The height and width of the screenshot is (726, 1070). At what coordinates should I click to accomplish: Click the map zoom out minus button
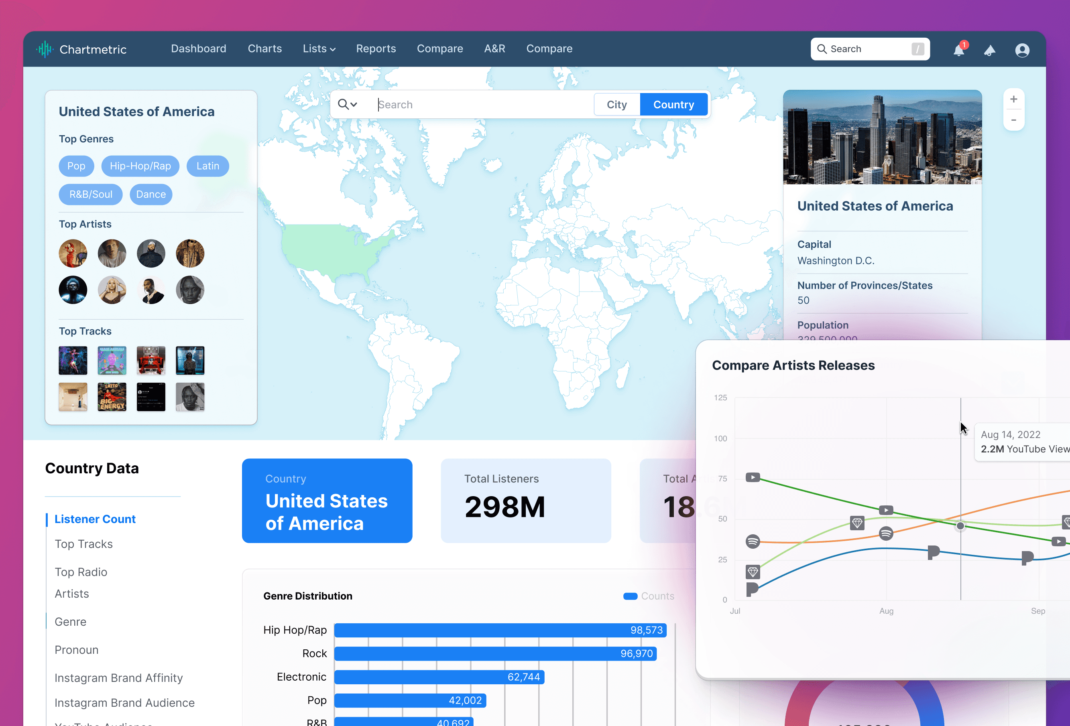click(x=1013, y=120)
